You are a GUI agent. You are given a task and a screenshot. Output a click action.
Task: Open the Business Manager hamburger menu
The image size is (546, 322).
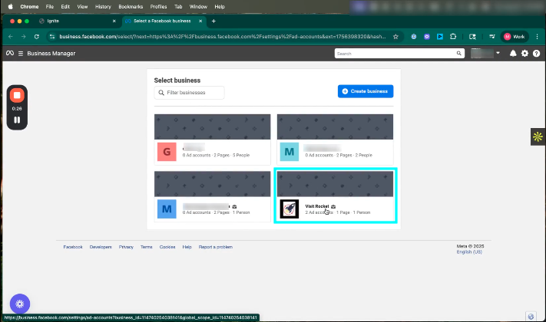tap(20, 54)
